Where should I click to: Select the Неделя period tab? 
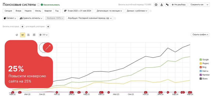28,11
